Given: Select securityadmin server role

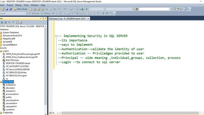Looking at the screenshot, I should [x=12, y=100].
